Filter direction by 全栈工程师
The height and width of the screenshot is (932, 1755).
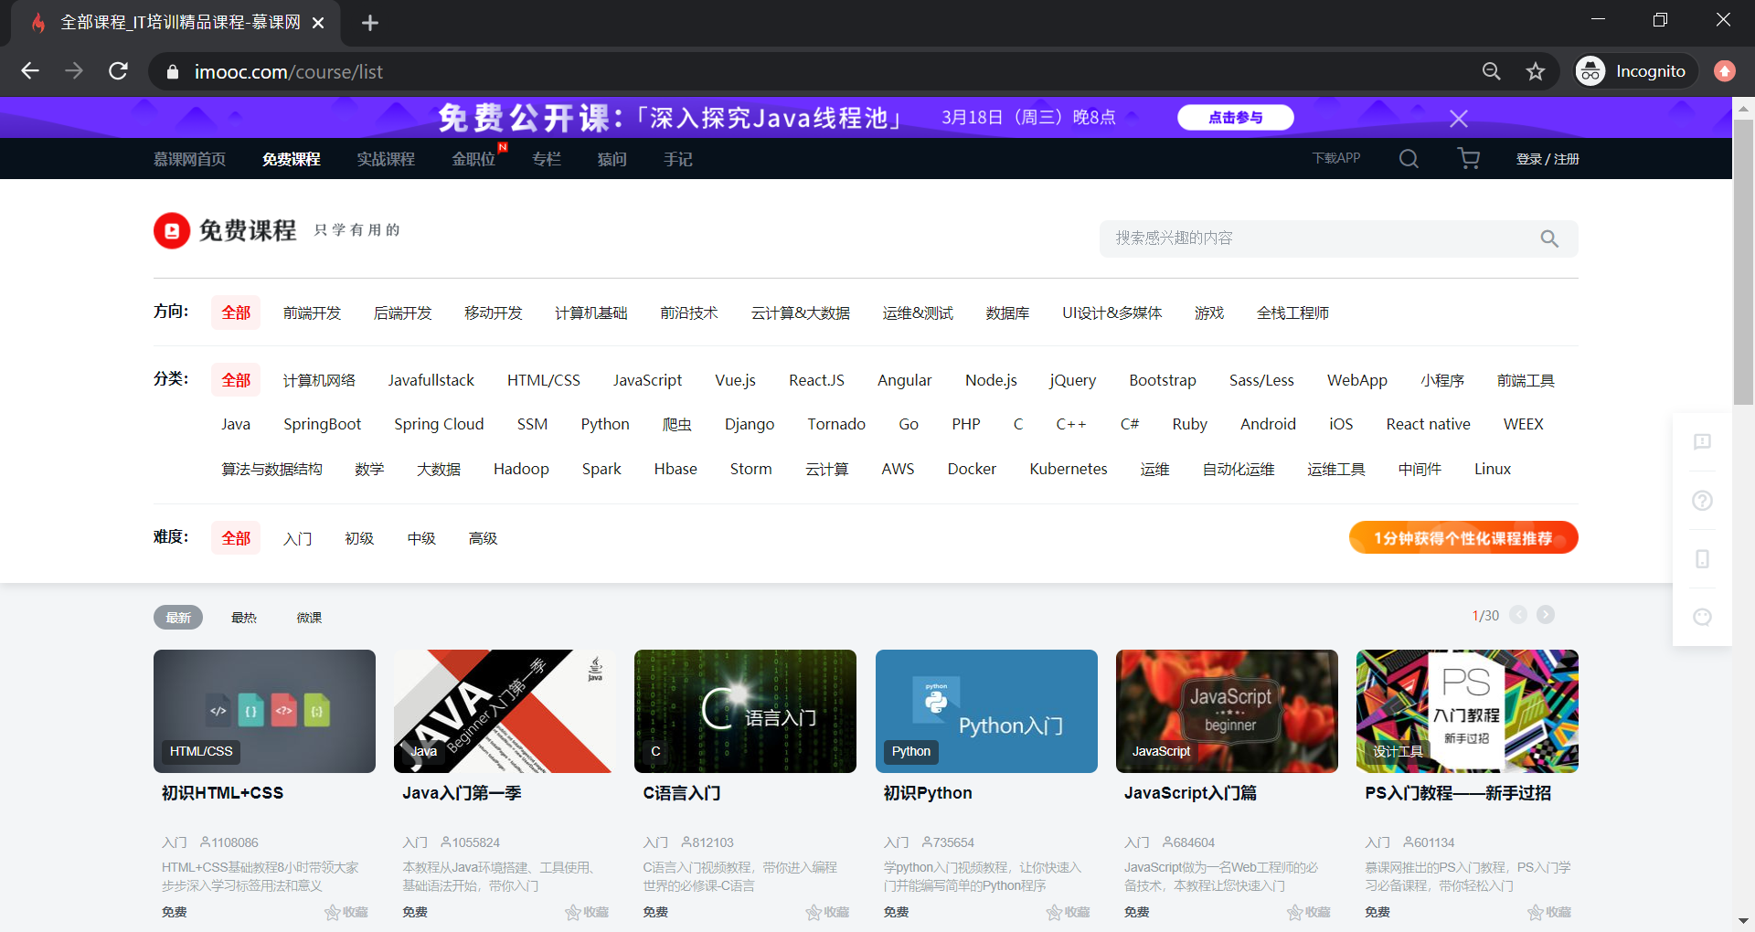pos(1292,312)
